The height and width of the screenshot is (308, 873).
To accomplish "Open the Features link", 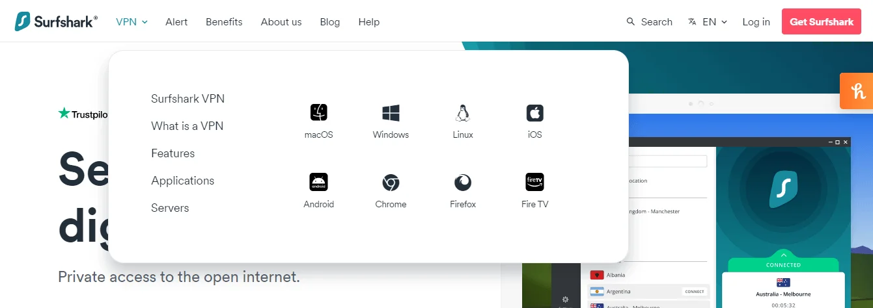I will tap(173, 153).
